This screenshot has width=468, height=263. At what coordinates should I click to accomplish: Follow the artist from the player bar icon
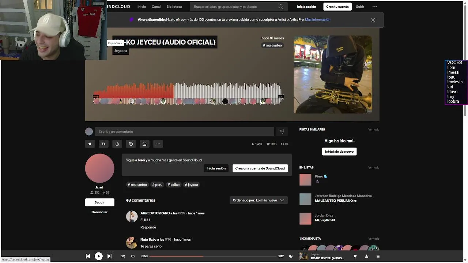pos(367,256)
